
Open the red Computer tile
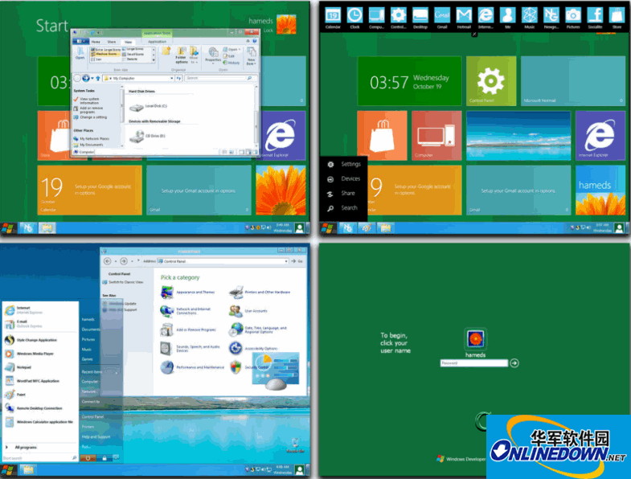436,136
